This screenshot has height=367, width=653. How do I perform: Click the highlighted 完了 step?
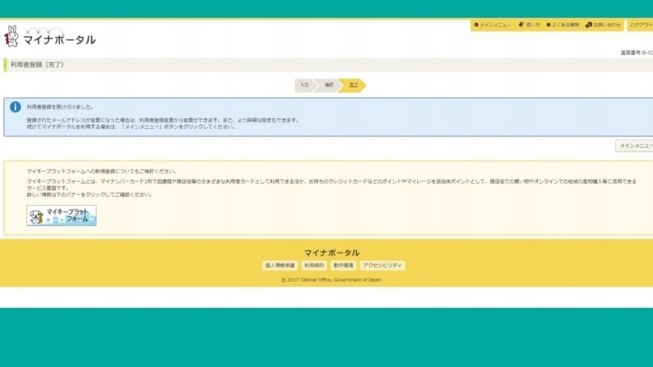(354, 85)
